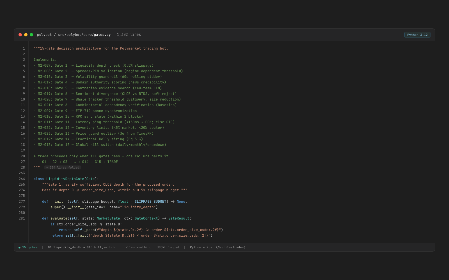Click the 'Gate 12' Inventory limits line
This screenshot has width=449, height=280.
coord(99,128)
